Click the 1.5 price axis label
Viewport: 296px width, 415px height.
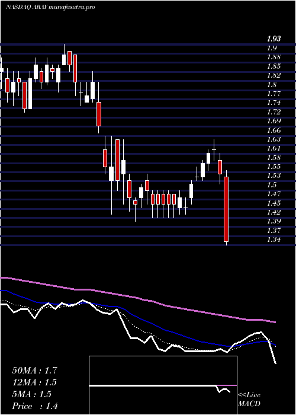272,184
